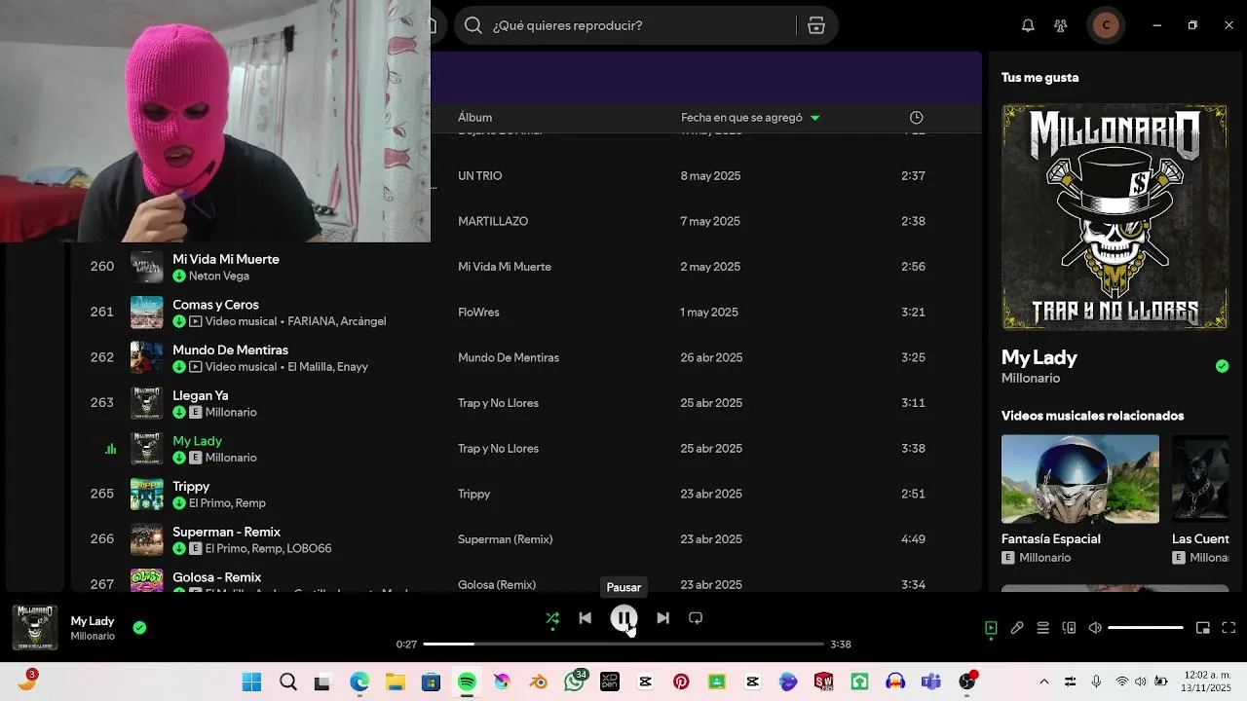Click downloaded icon on Mi Vida Mi Muerte

coord(179,277)
